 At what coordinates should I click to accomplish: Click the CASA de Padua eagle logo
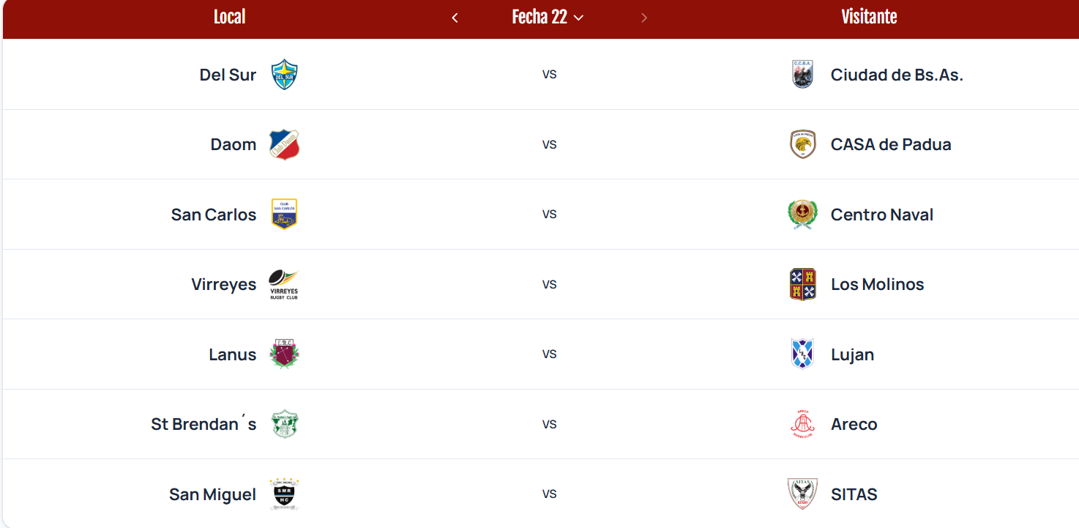tap(803, 144)
